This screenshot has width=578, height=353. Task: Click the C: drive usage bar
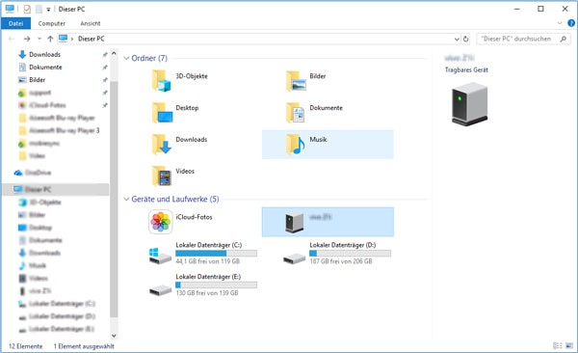click(x=216, y=254)
